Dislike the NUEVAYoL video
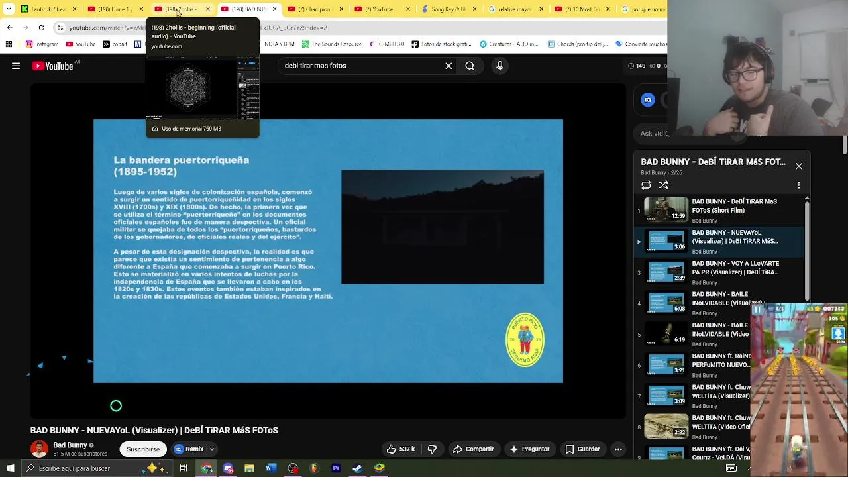Screen dimensions: 848x477 click(432, 449)
